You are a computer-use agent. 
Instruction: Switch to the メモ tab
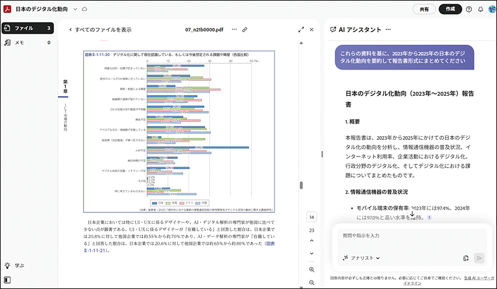pos(27,42)
